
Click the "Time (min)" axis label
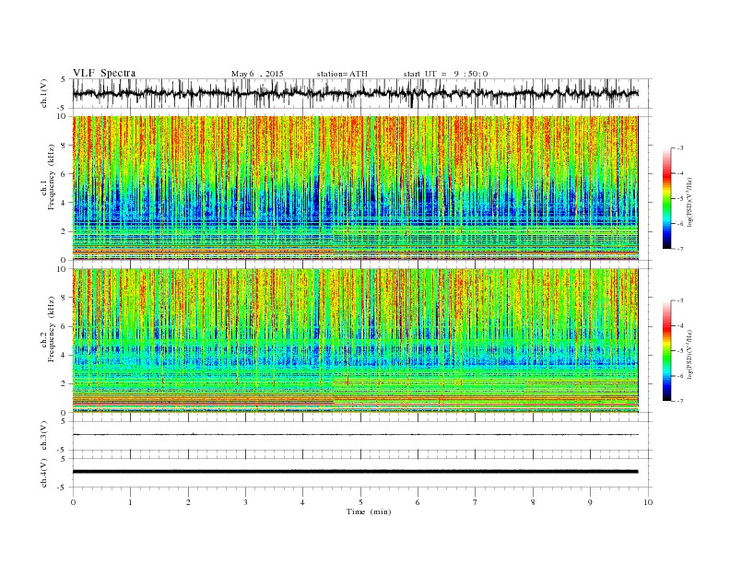[x=369, y=511]
